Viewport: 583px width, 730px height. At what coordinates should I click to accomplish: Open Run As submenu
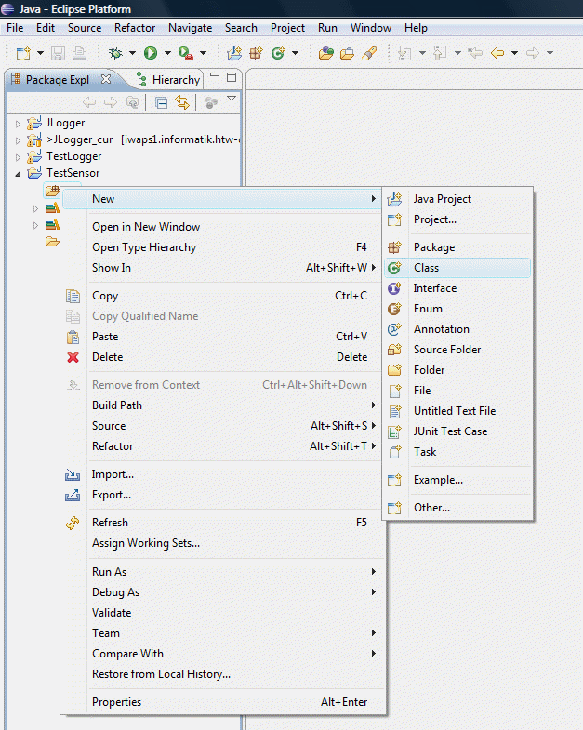pos(222,572)
